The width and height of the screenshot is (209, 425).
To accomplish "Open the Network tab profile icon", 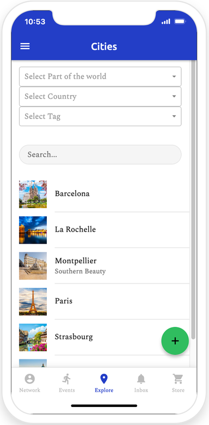I will [30, 379].
